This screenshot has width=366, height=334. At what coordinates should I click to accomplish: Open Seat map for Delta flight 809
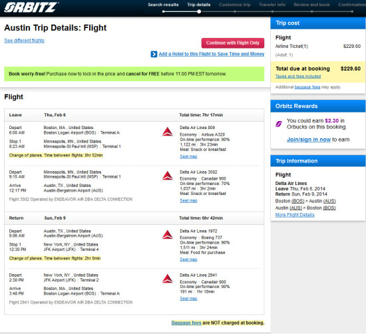click(x=188, y=156)
